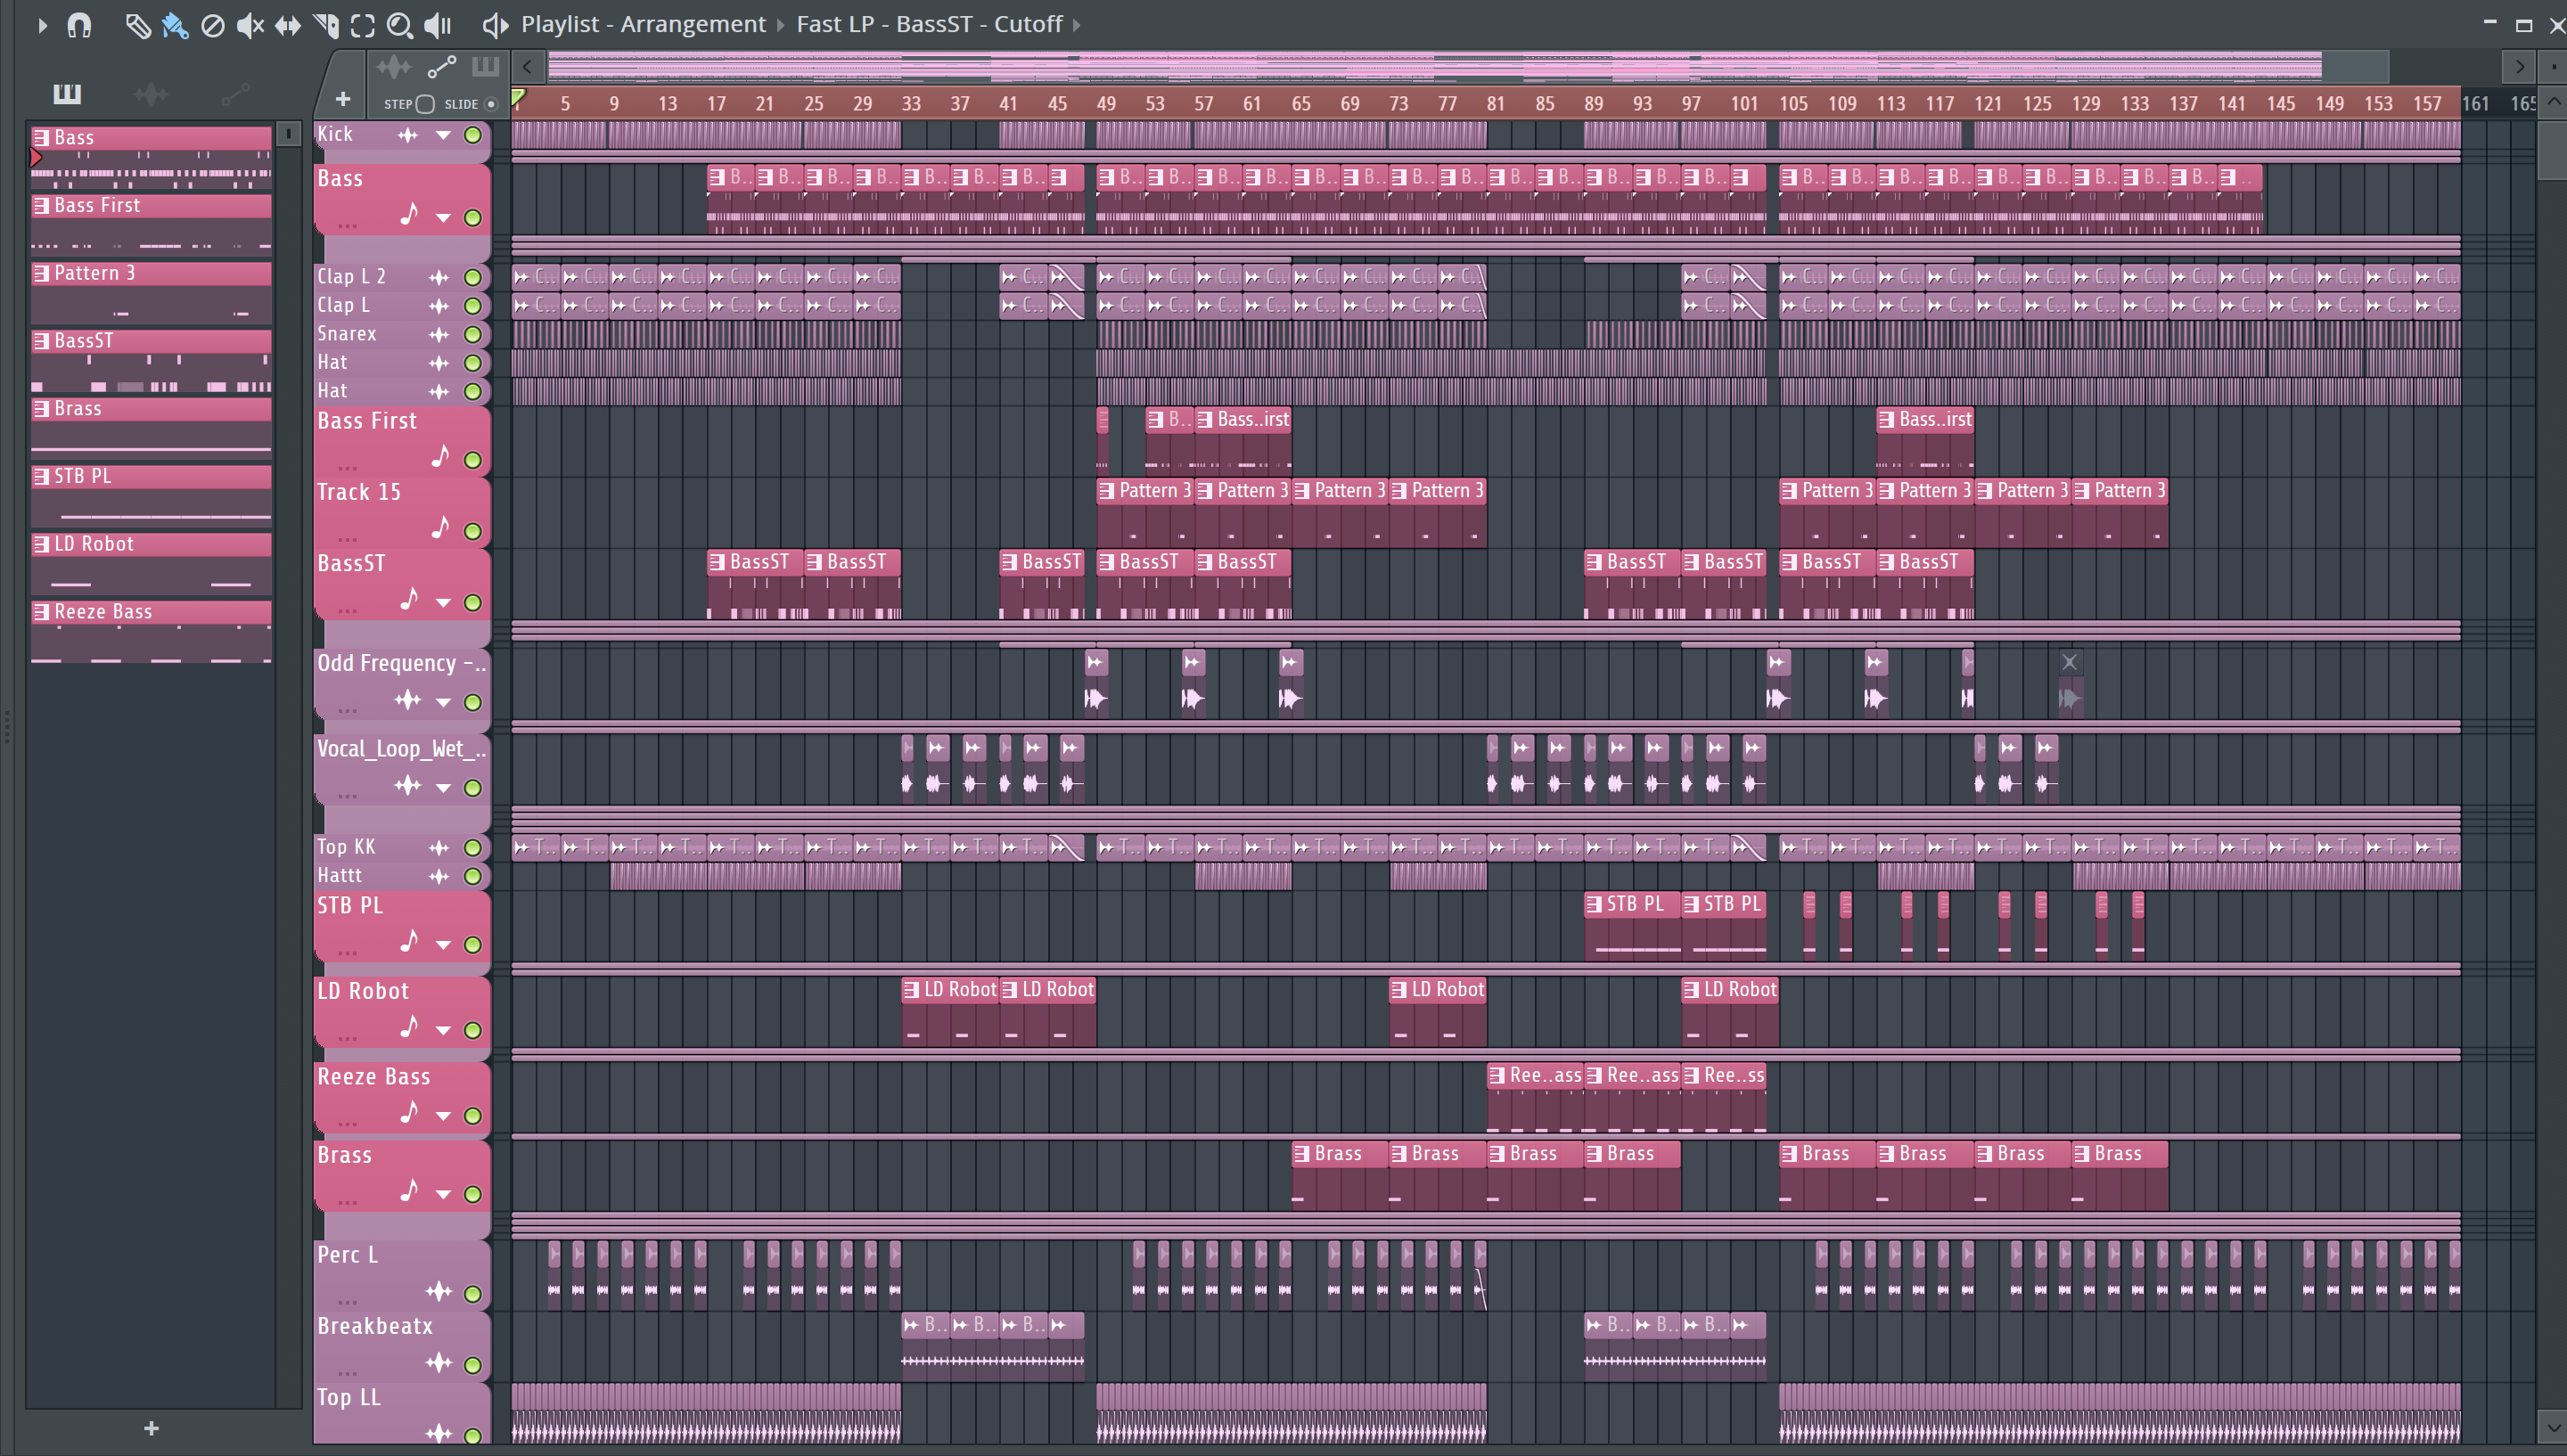This screenshot has width=2567, height=1456.
Task: Mute the Snarex track
Action: (473, 335)
